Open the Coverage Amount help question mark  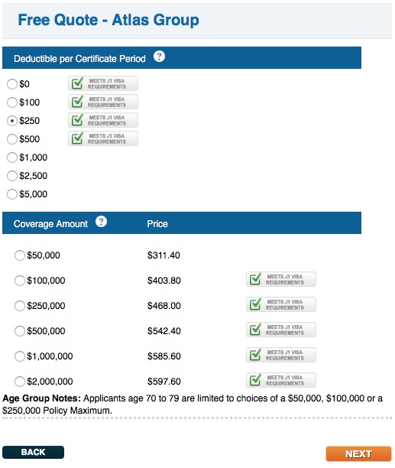click(x=101, y=222)
